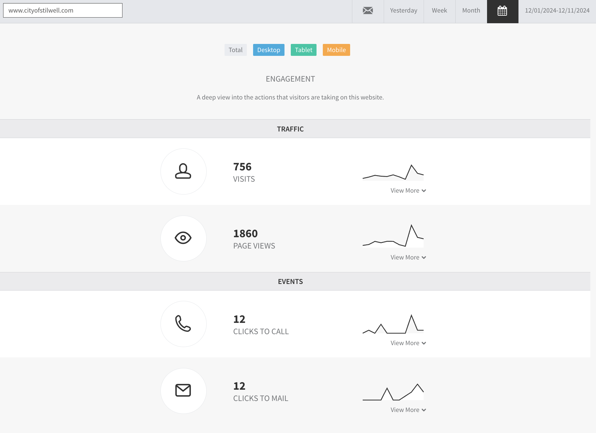Select the Total device filter button

(x=236, y=50)
